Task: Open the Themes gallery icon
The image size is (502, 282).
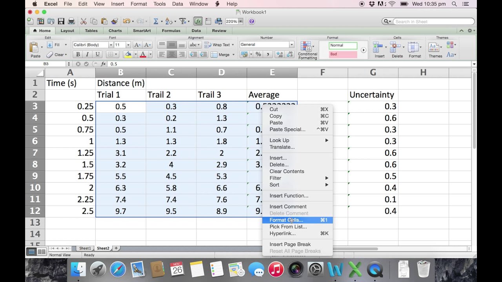Action: pyautogui.click(x=433, y=47)
